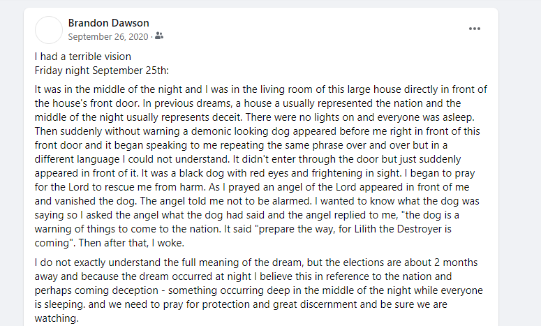Screen dimensions: 541x326
Task: Click the friends audience icon beside date
Action: 159,36
